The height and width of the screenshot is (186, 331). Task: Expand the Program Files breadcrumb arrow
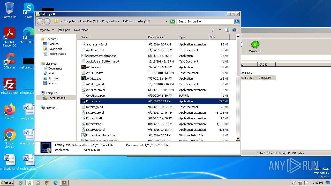point(121,21)
